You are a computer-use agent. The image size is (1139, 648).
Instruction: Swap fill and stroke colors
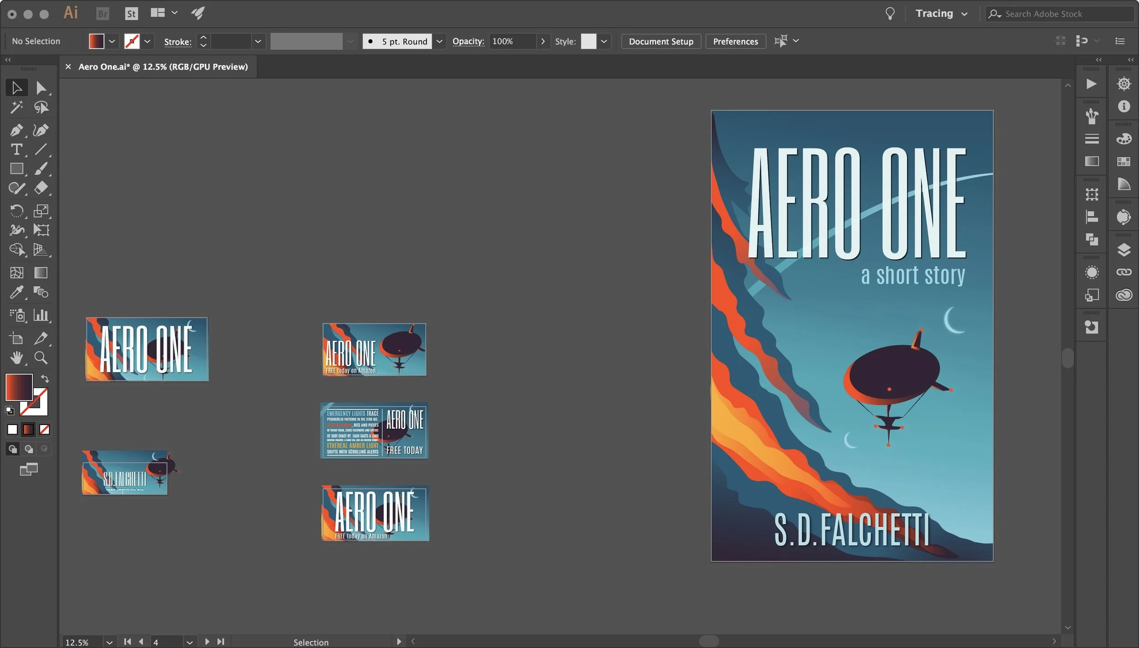point(45,379)
